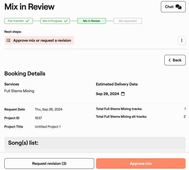
Task: Click the Approve mix or request revision text
Action: pos(42,41)
